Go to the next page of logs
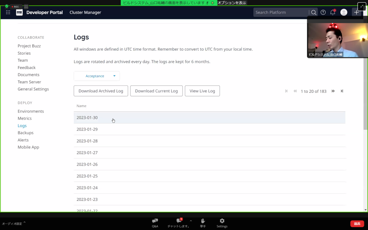Viewport: 368px width, 230px height. point(333,91)
